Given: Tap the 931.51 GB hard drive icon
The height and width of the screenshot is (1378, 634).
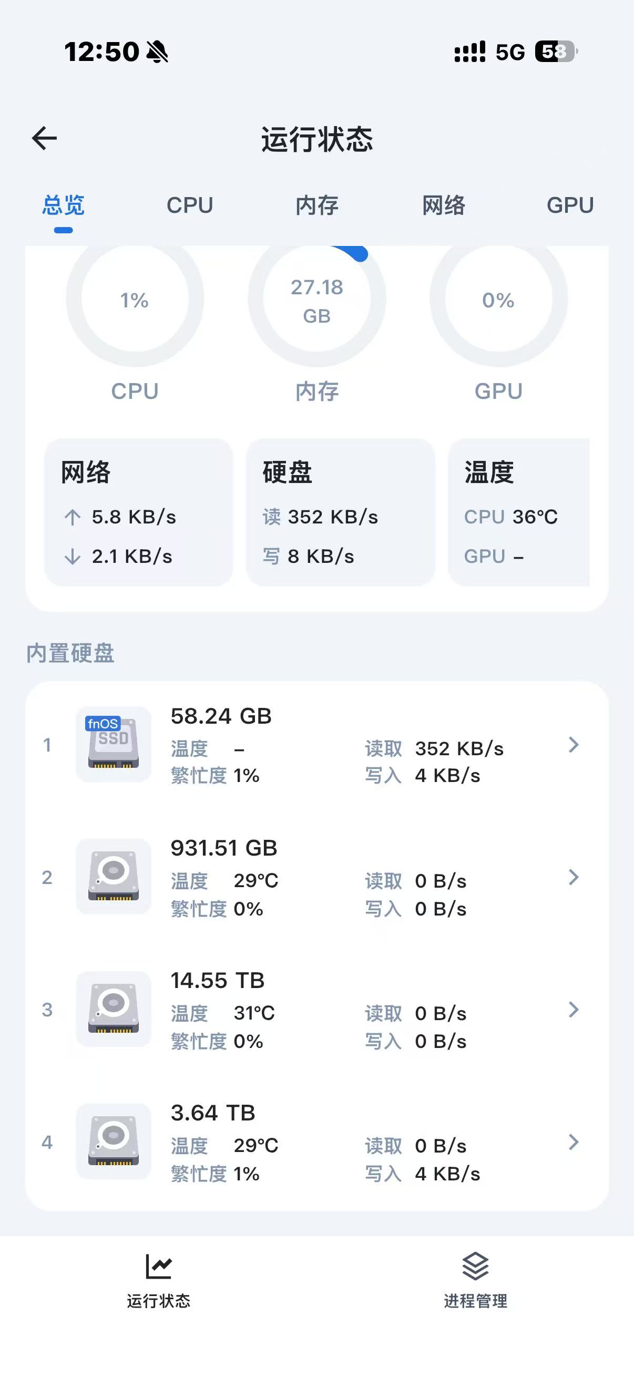Looking at the screenshot, I should pyautogui.click(x=114, y=876).
